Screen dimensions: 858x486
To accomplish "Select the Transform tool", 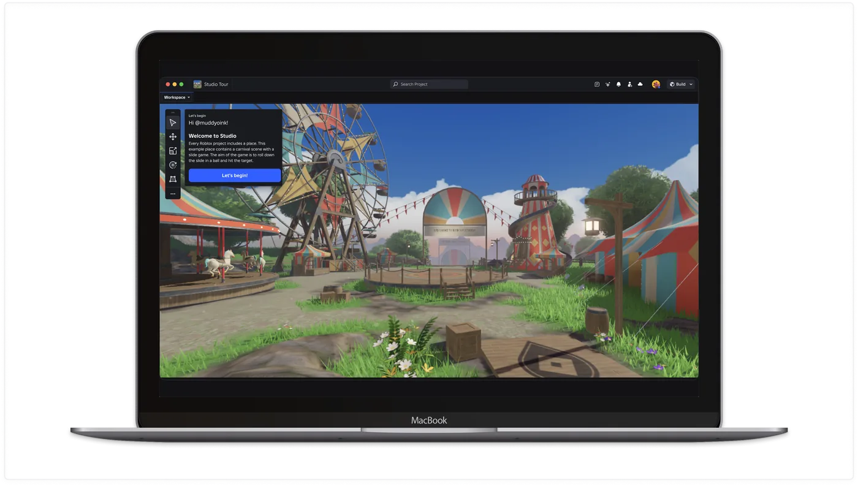I will (173, 179).
